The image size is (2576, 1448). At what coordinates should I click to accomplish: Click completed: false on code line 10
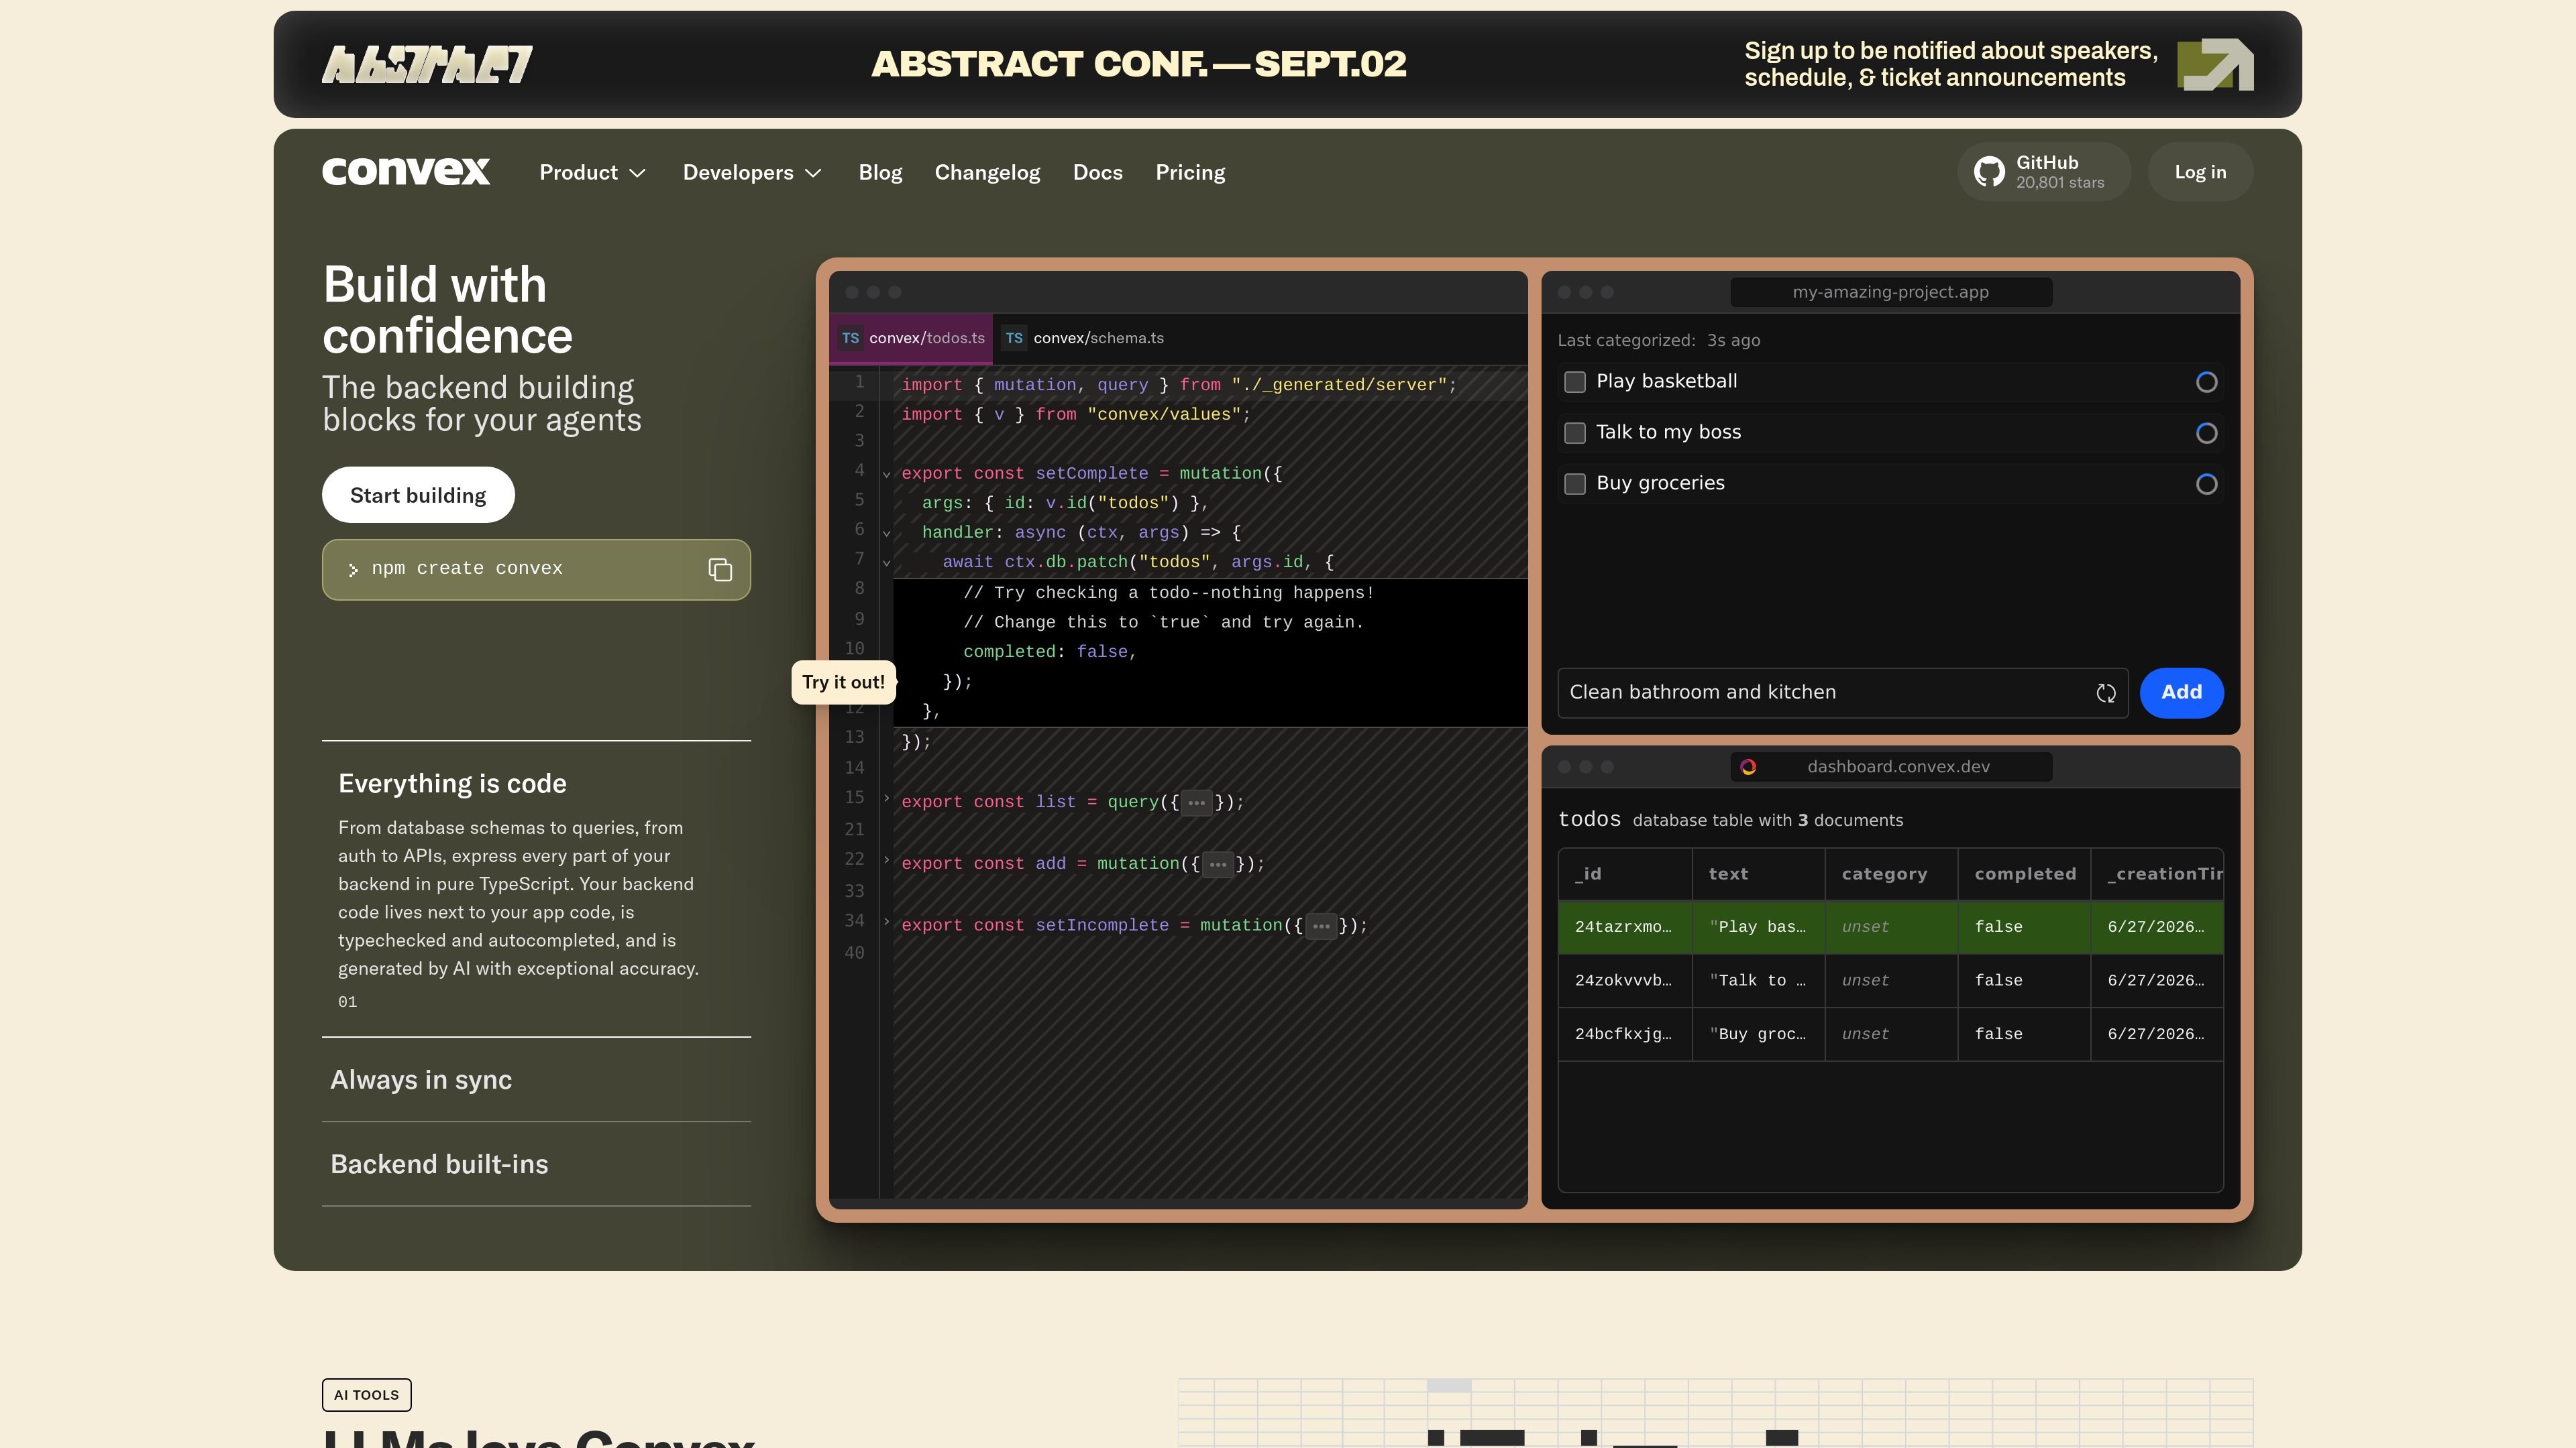pos(1050,652)
